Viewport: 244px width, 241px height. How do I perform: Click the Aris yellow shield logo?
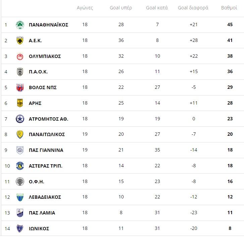tap(20, 103)
